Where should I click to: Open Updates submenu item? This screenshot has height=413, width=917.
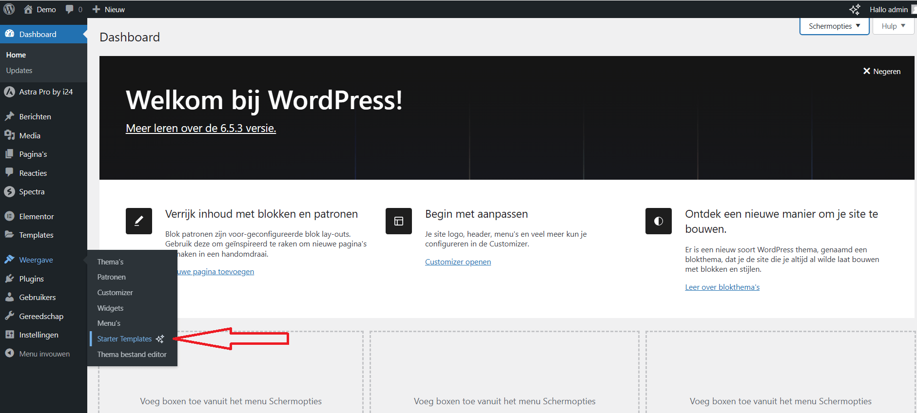tap(19, 71)
